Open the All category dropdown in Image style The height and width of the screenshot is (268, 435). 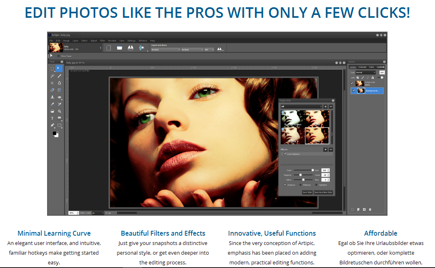pyautogui.click(x=301, y=107)
